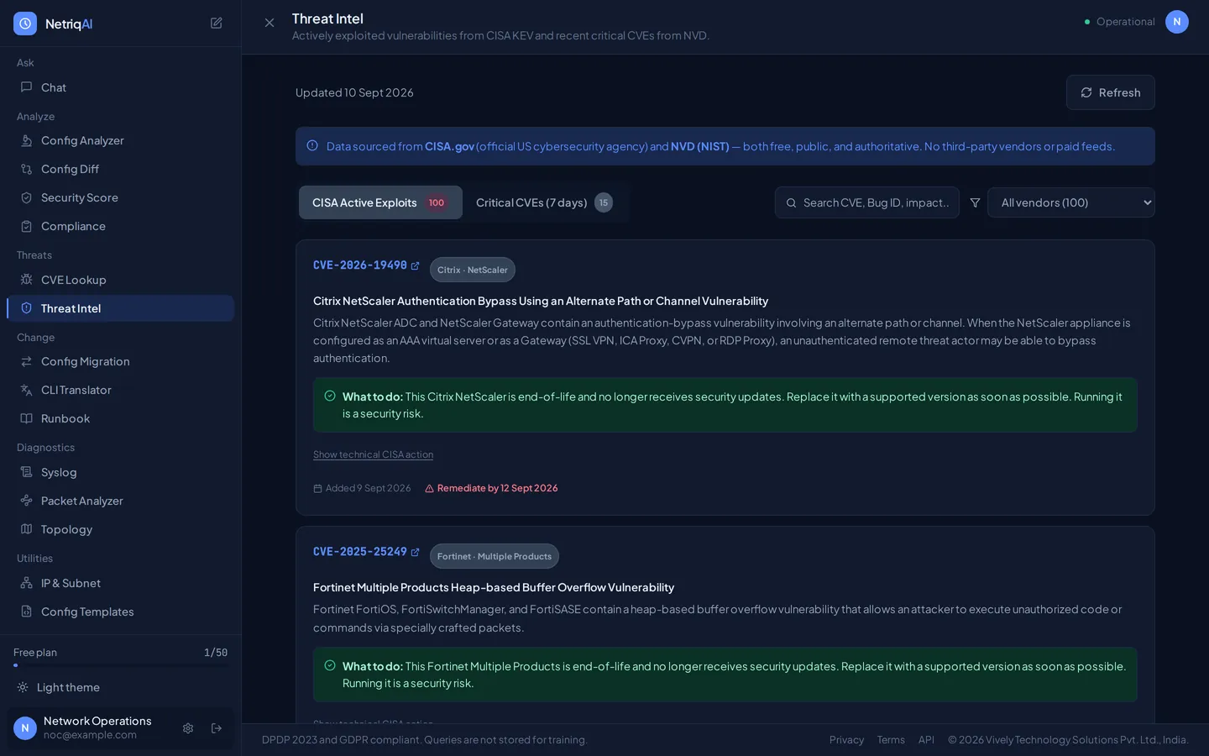The image size is (1209, 756).
Task: Select Threat Intel sidebar item
Action: tap(120, 308)
